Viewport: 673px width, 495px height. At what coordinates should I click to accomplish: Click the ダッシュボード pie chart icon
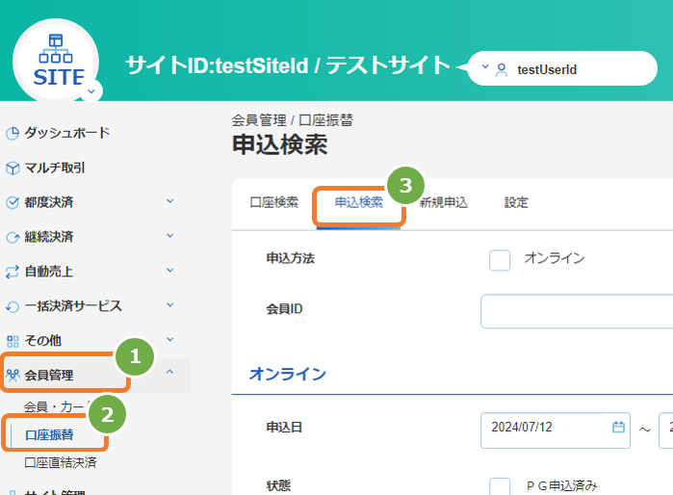point(13,134)
